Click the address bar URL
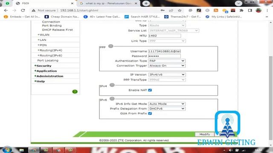Screen dimensions: 273x153 click(79, 10)
